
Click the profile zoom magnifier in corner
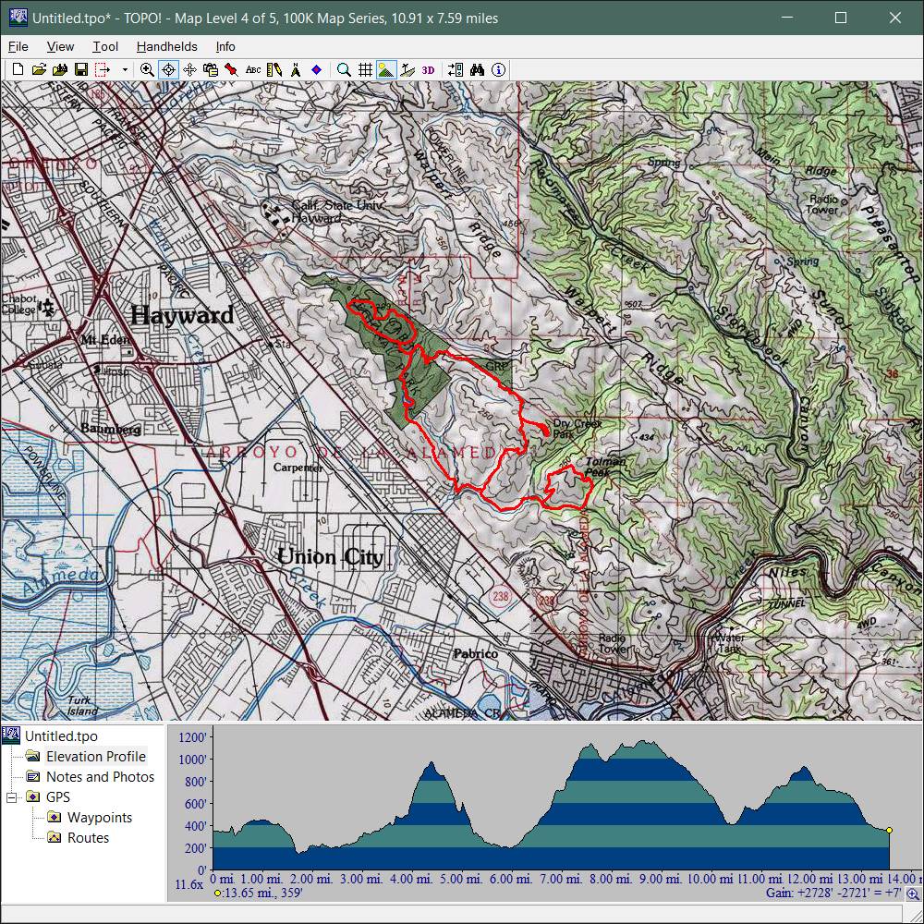(913, 894)
